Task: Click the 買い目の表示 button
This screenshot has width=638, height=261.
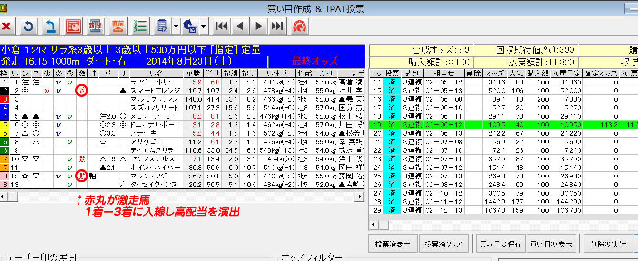Action: coord(551,244)
